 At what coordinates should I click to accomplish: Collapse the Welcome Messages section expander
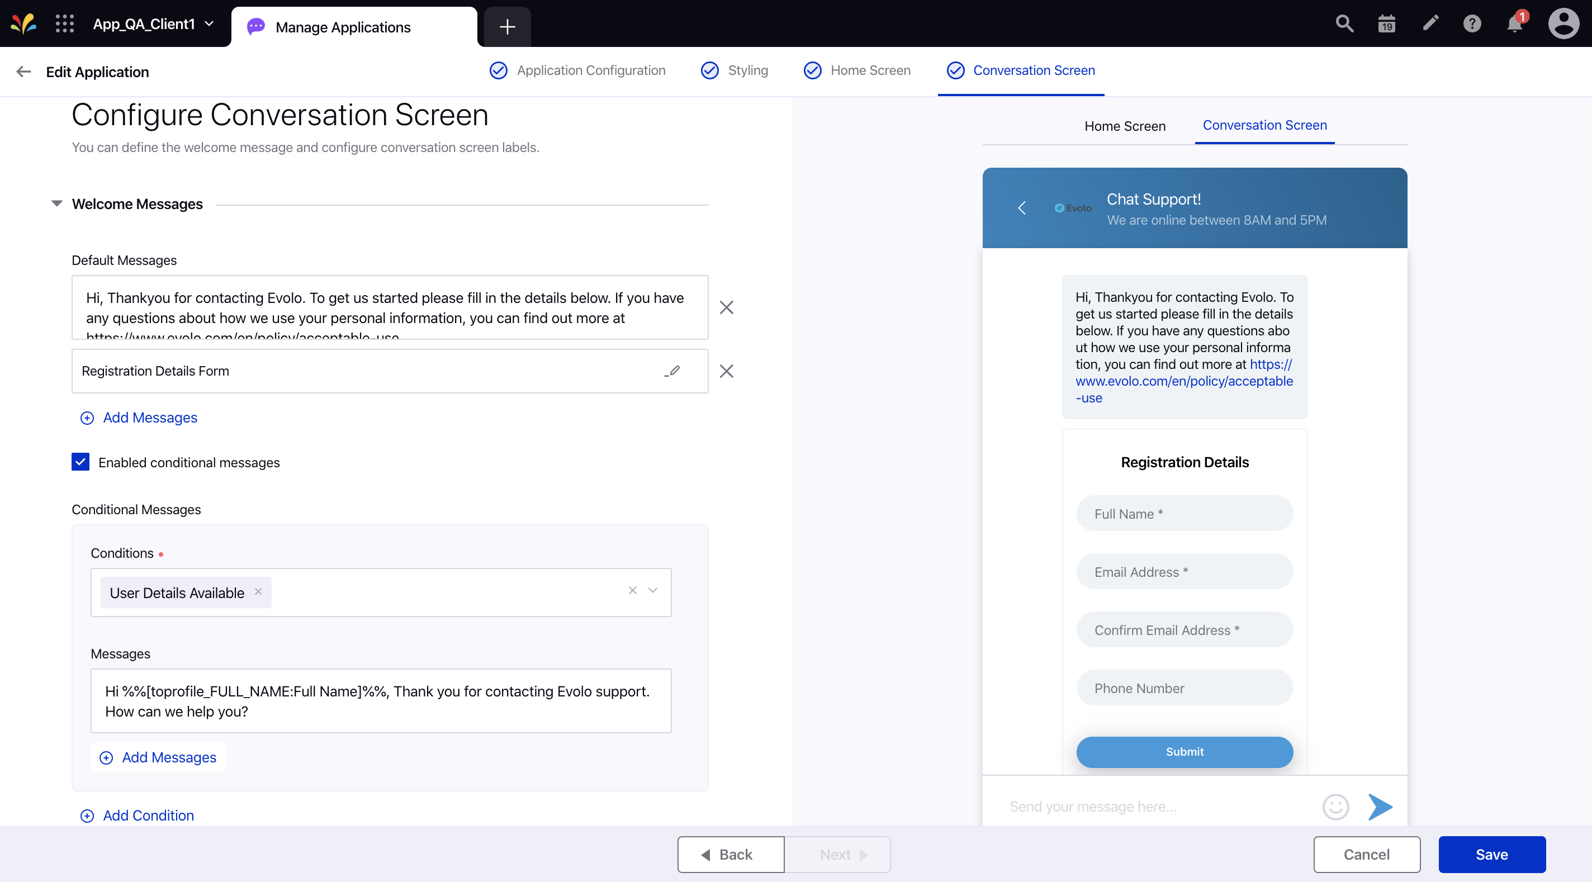(x=55, y=204)
